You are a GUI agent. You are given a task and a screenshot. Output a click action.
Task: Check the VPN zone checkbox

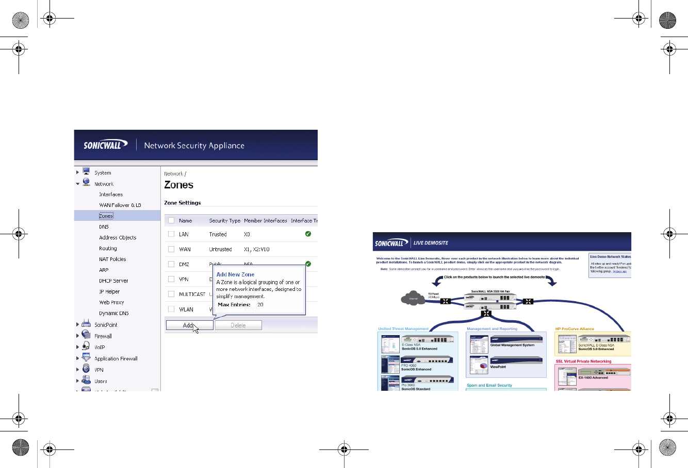click(171, 279)
